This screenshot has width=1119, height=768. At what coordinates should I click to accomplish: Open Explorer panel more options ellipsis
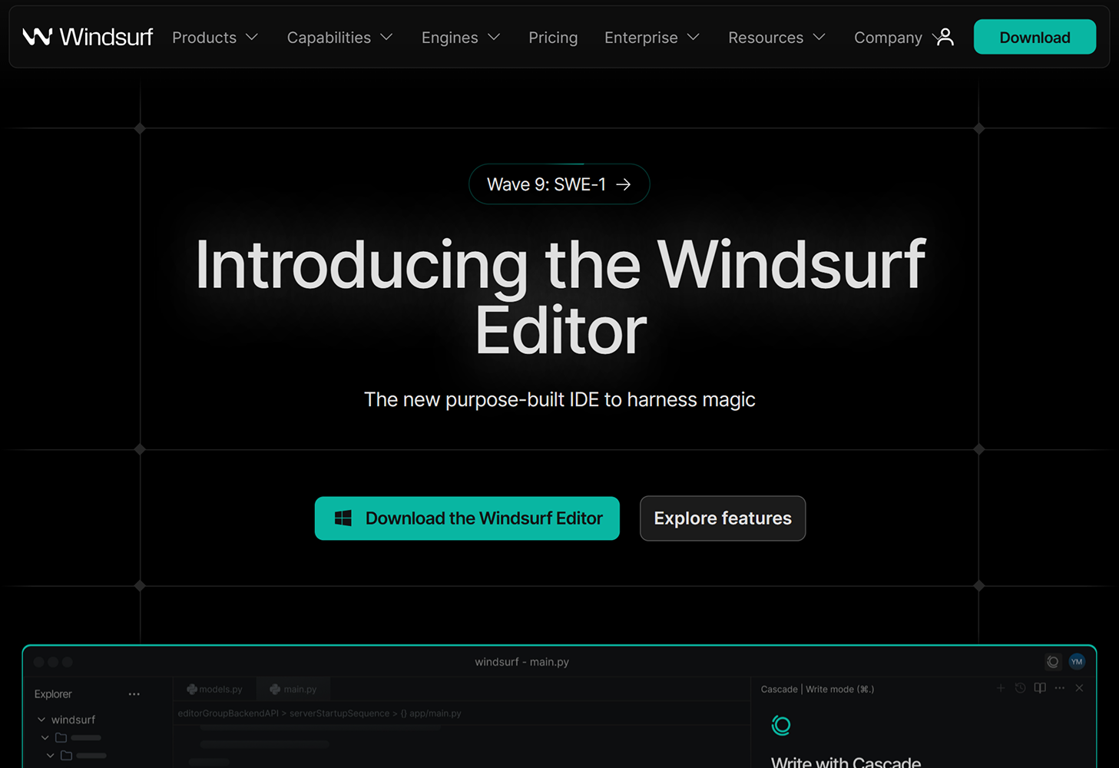click(134, 694)
